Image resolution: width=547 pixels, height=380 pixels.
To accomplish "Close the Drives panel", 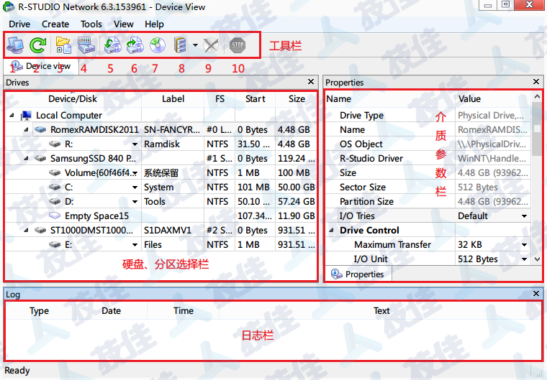I will (311, 81).
